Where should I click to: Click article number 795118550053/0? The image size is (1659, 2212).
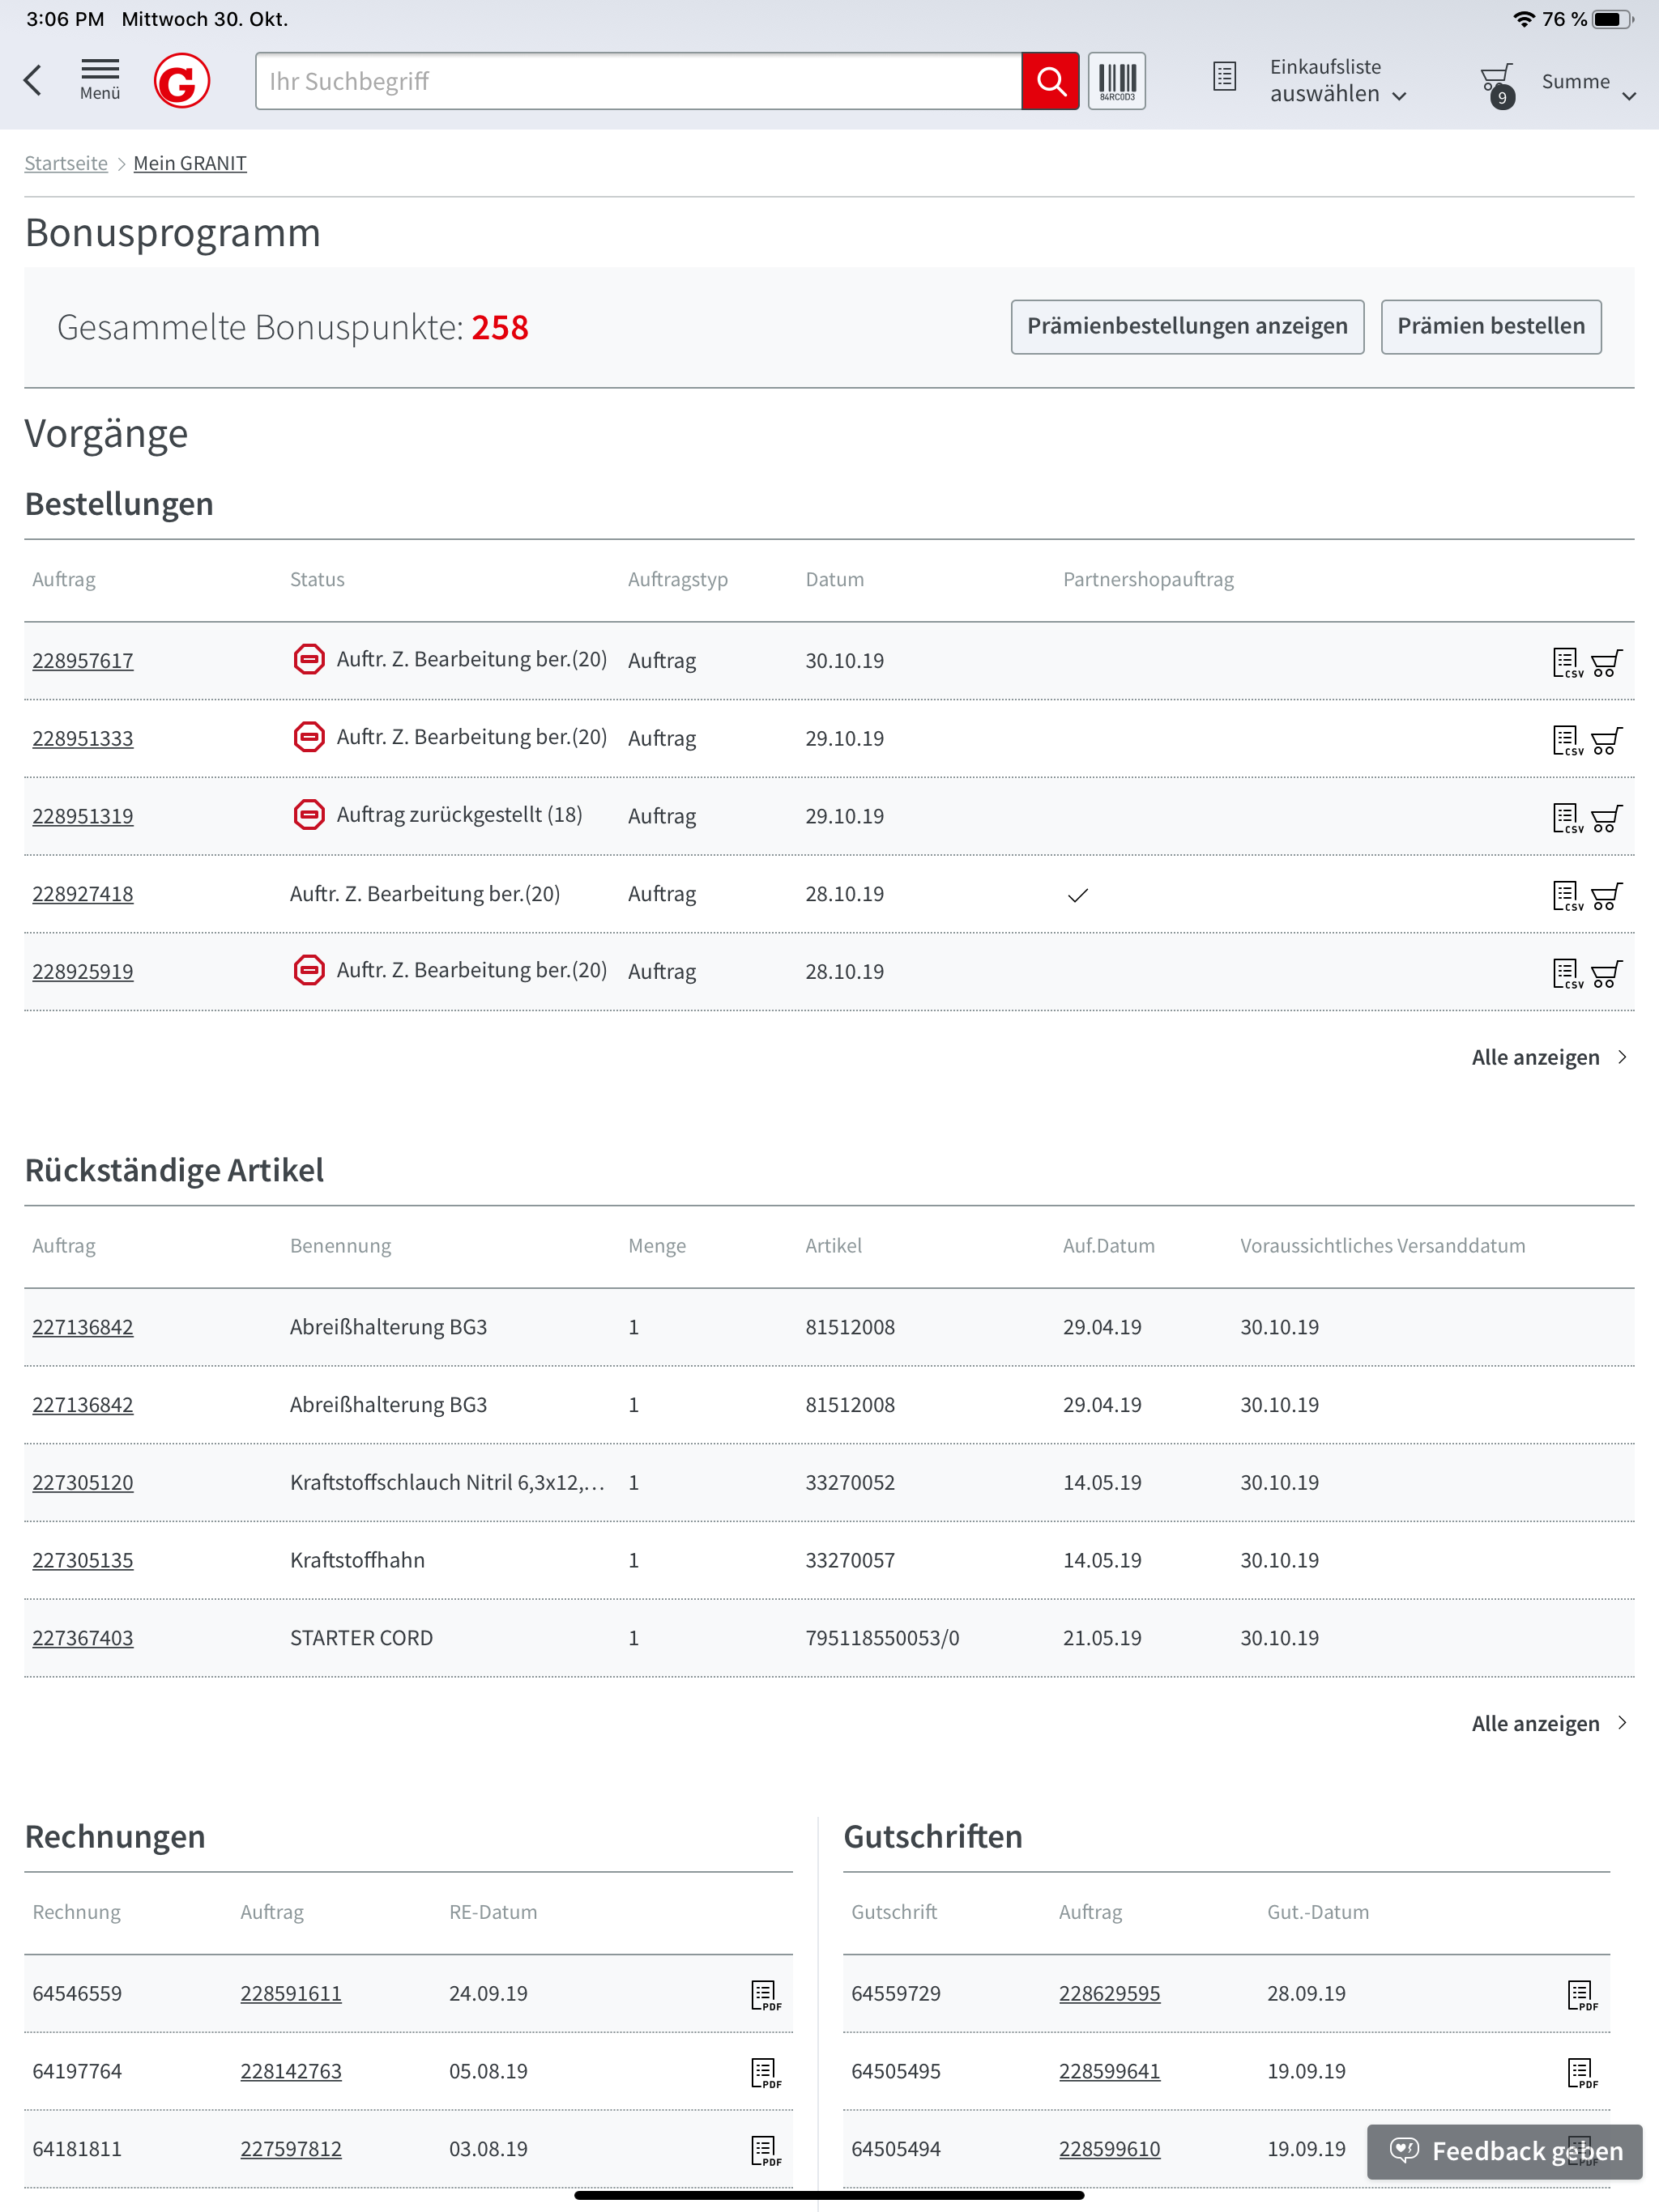pos(882,1639)
